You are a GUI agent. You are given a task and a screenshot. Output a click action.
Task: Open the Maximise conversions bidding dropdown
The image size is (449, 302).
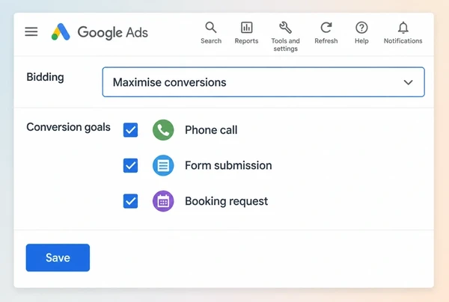263,82
